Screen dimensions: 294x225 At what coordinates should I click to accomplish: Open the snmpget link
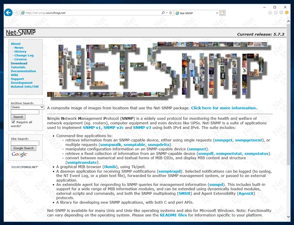coord(223,140)
